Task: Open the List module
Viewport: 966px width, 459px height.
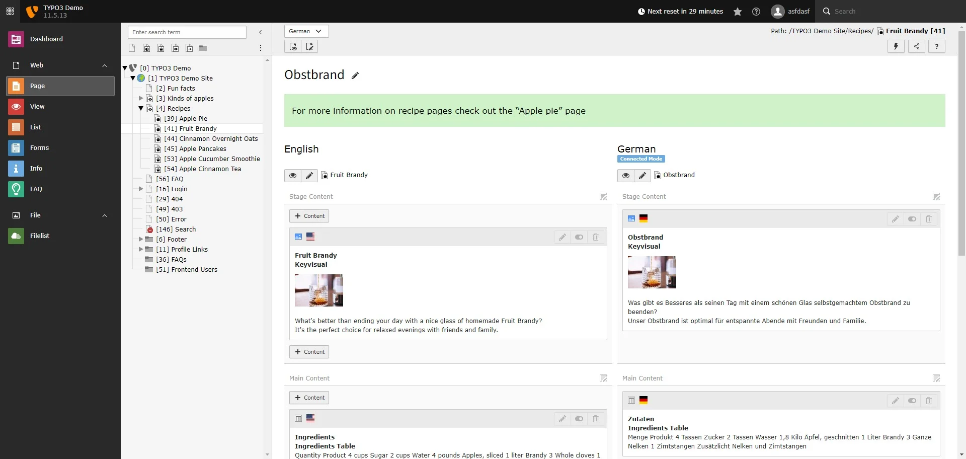Action: (35, 127)
